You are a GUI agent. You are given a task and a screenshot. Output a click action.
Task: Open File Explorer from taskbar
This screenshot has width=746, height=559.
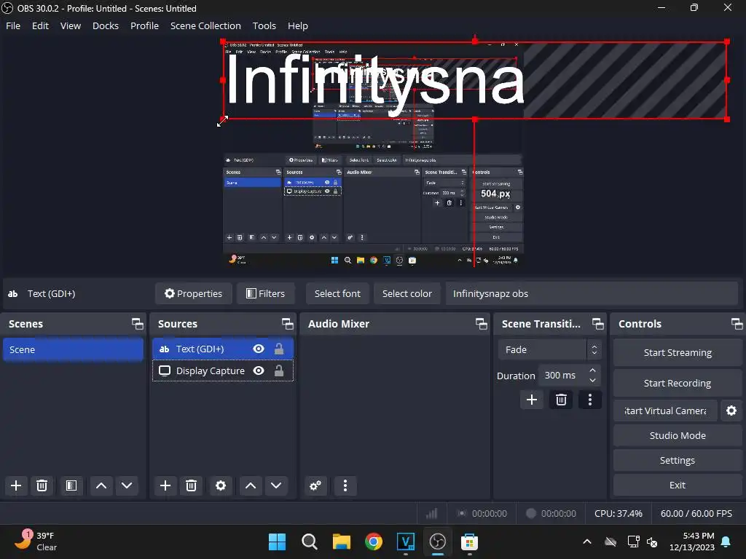click(341, 542)
